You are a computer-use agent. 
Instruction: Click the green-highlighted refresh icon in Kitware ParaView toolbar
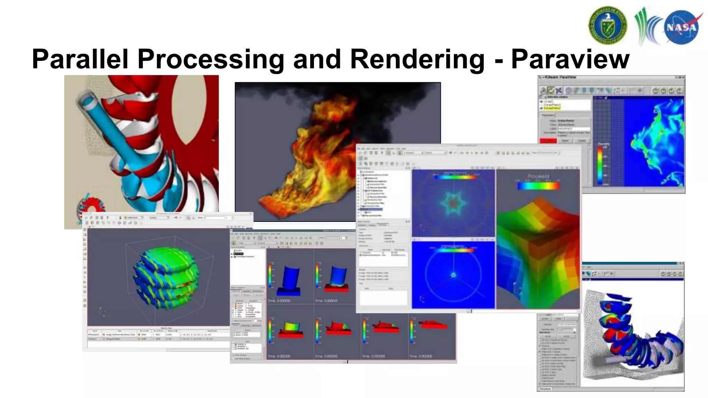point(551,91)
